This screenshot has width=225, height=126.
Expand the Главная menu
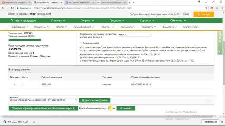pos(58,20)
